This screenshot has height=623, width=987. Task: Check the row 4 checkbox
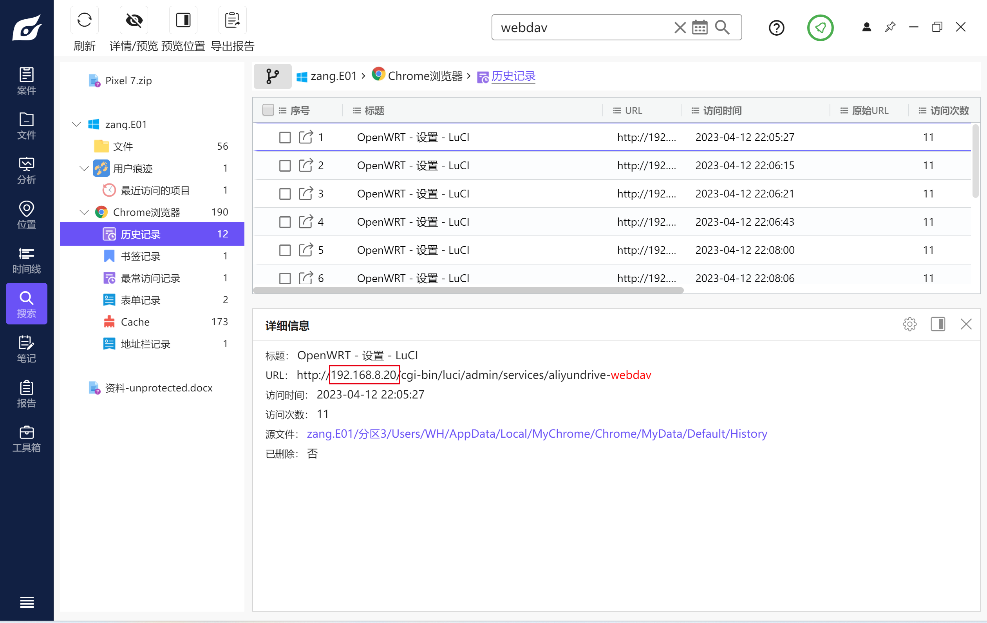[285, 222]
